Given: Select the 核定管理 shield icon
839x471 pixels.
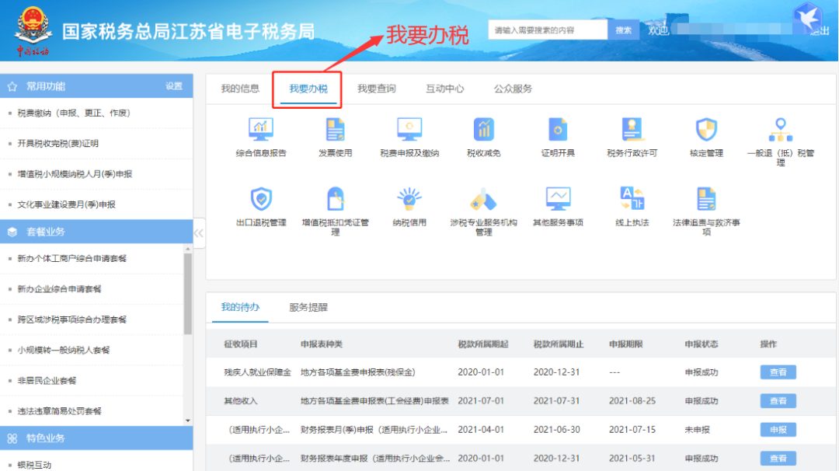Looking at the screenshot, I should point(706,130).
